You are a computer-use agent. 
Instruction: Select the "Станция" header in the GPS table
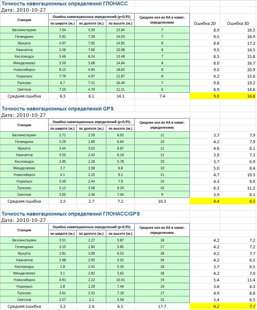[24, 125]
